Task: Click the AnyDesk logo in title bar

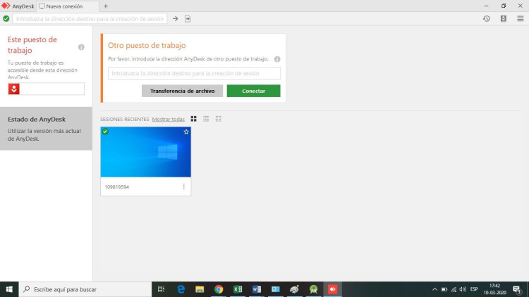Action: click(x=6, y=6)
